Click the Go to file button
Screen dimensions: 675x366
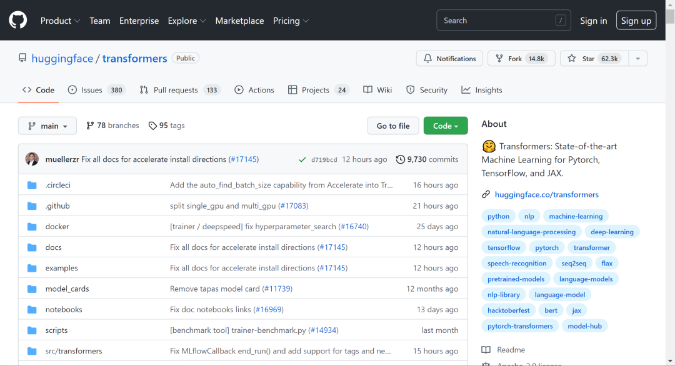[x=393, y=126]
